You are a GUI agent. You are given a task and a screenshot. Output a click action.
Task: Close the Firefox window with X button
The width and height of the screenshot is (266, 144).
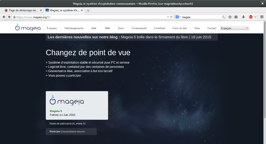coord(263,3)
